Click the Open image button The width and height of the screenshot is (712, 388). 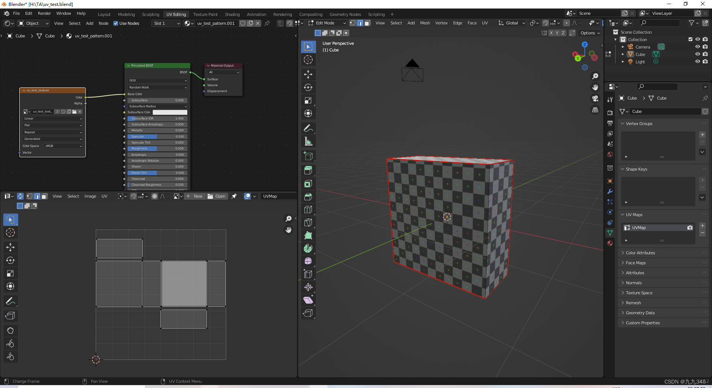217,196
